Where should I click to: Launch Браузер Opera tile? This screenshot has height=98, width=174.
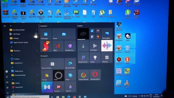(x=95, y=75)
